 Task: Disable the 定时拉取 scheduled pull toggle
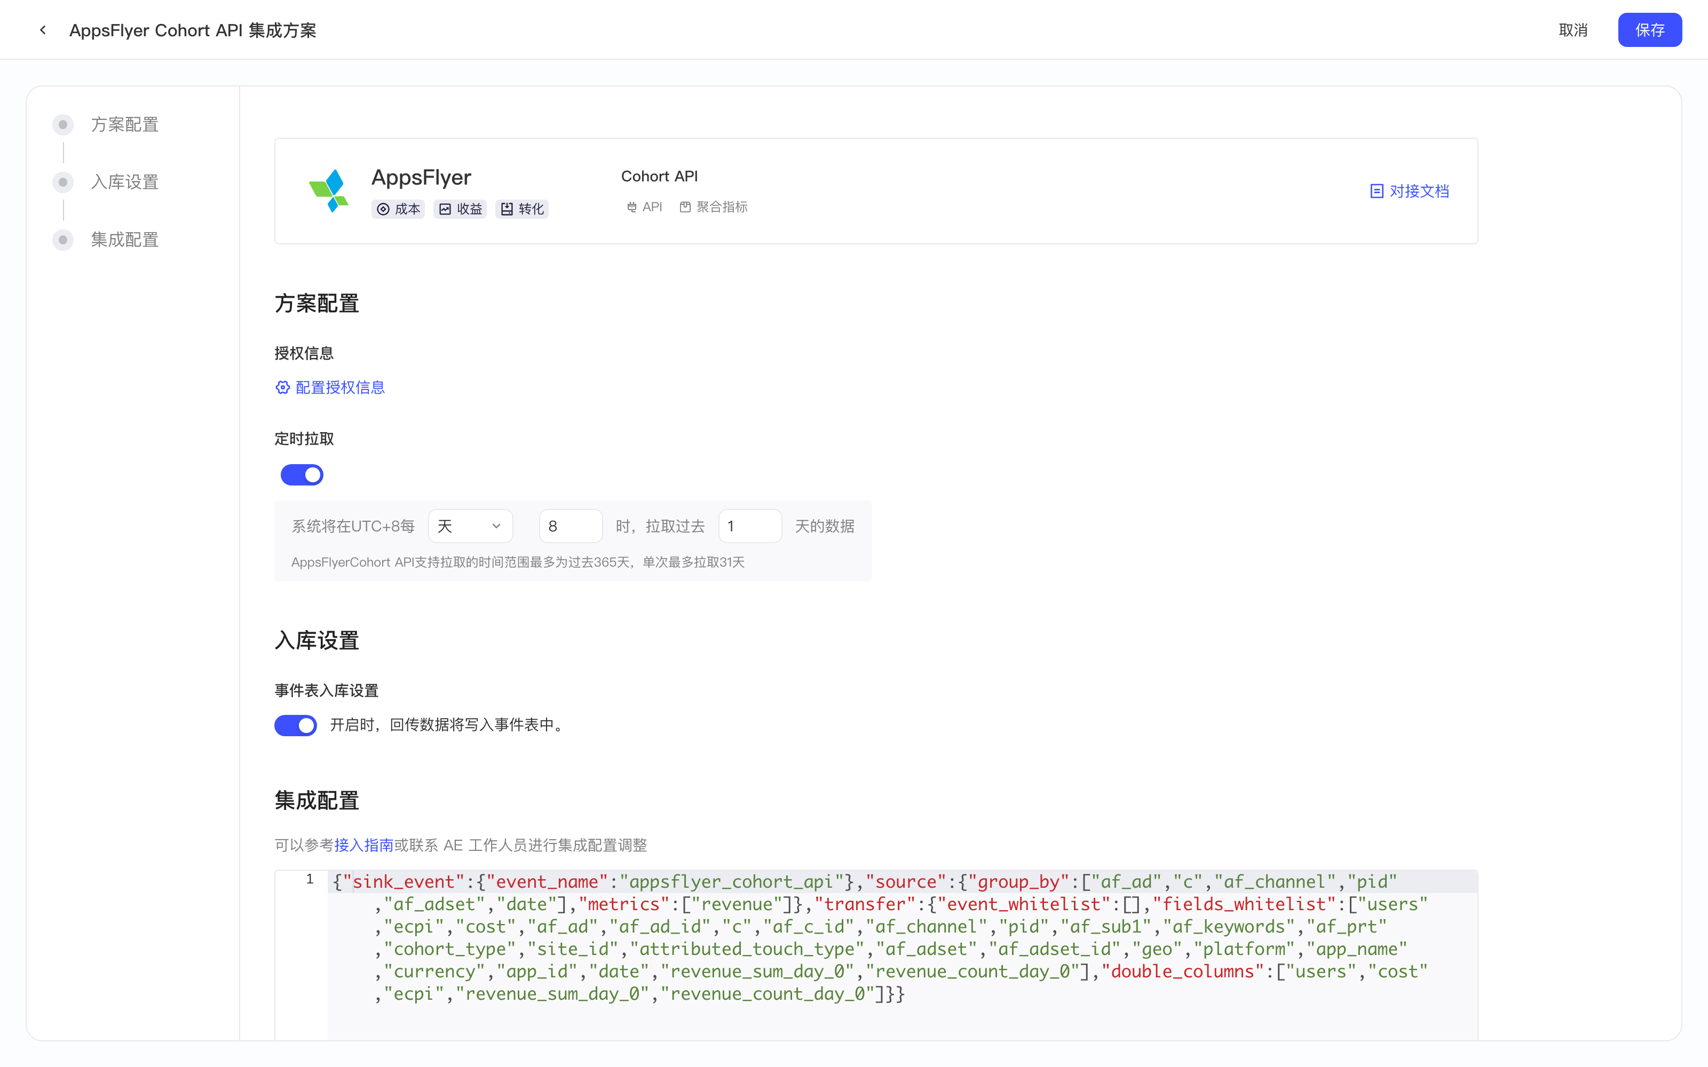pos(302,475)
